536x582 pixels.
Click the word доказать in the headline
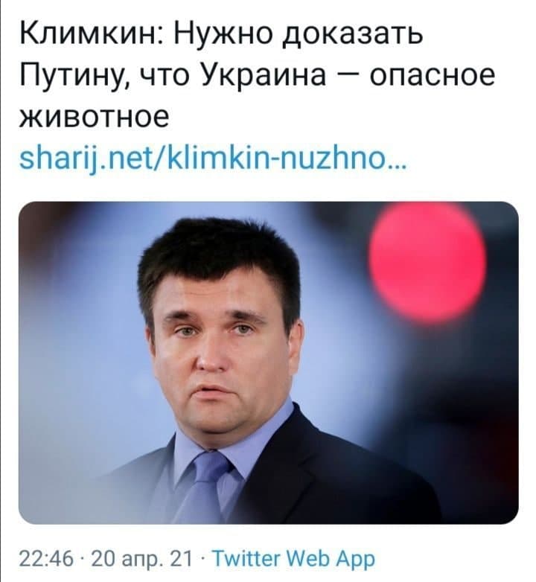point(353,34)
